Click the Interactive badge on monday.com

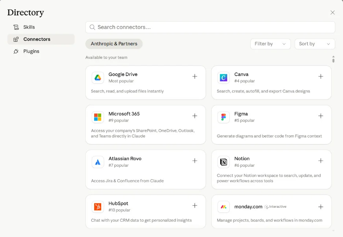pos(276,207)
